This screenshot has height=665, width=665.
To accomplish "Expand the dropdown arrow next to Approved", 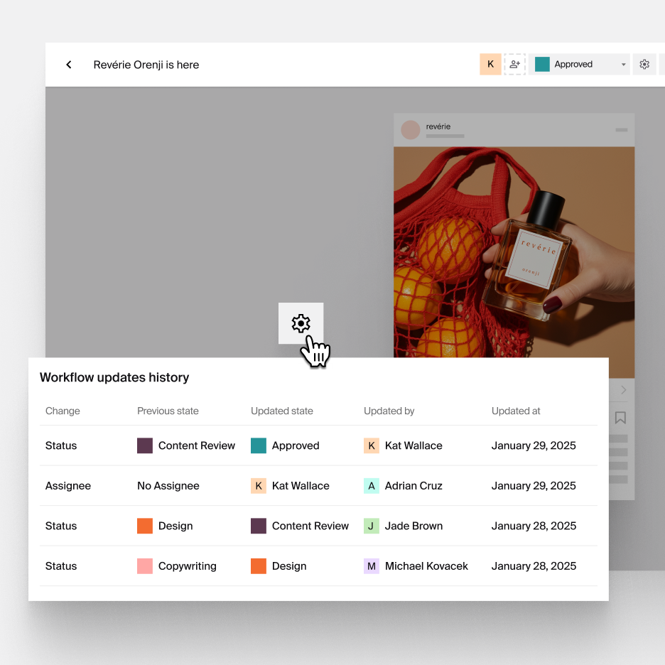I will pos(622,64).
